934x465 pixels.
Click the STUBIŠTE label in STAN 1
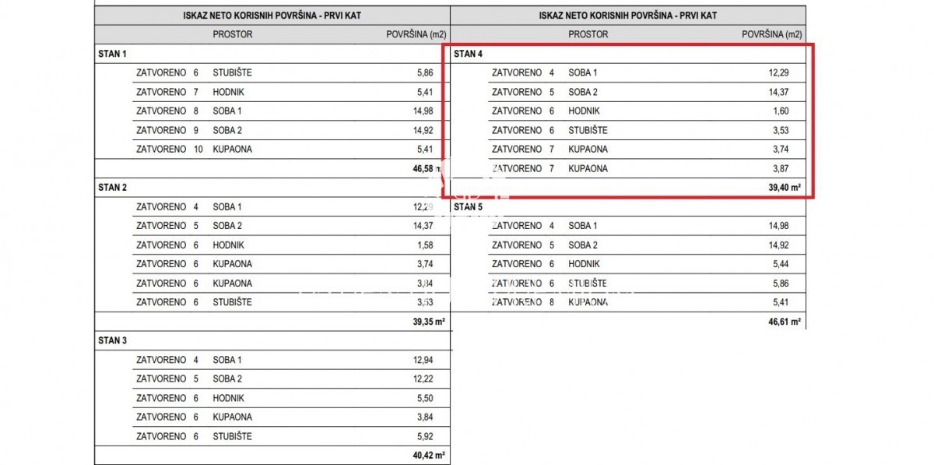[x=232, y=72]
